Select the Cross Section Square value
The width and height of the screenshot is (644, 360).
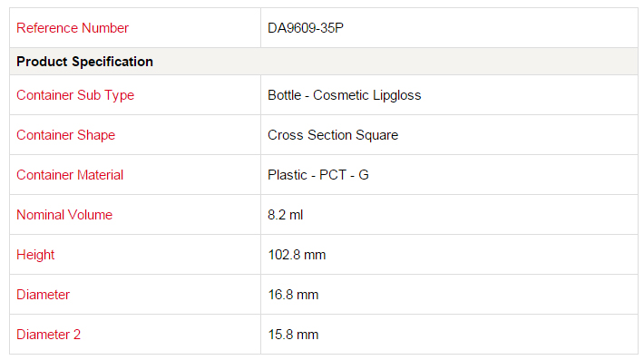click(x=333, y=135)
